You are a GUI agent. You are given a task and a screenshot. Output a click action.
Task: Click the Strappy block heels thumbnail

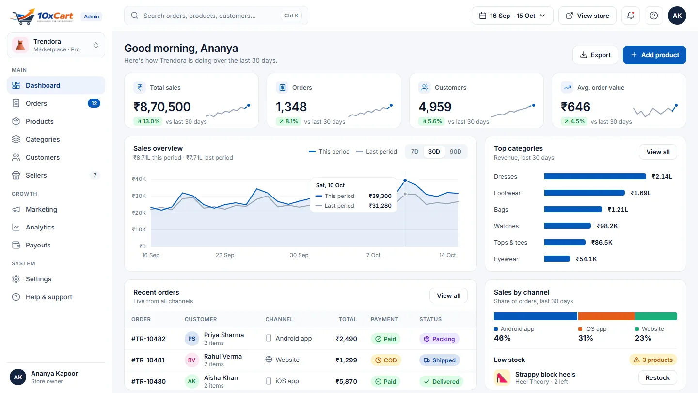click(x=502, y=377)
